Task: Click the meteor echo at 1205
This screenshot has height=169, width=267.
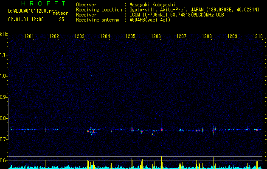Action: (132, 129)
